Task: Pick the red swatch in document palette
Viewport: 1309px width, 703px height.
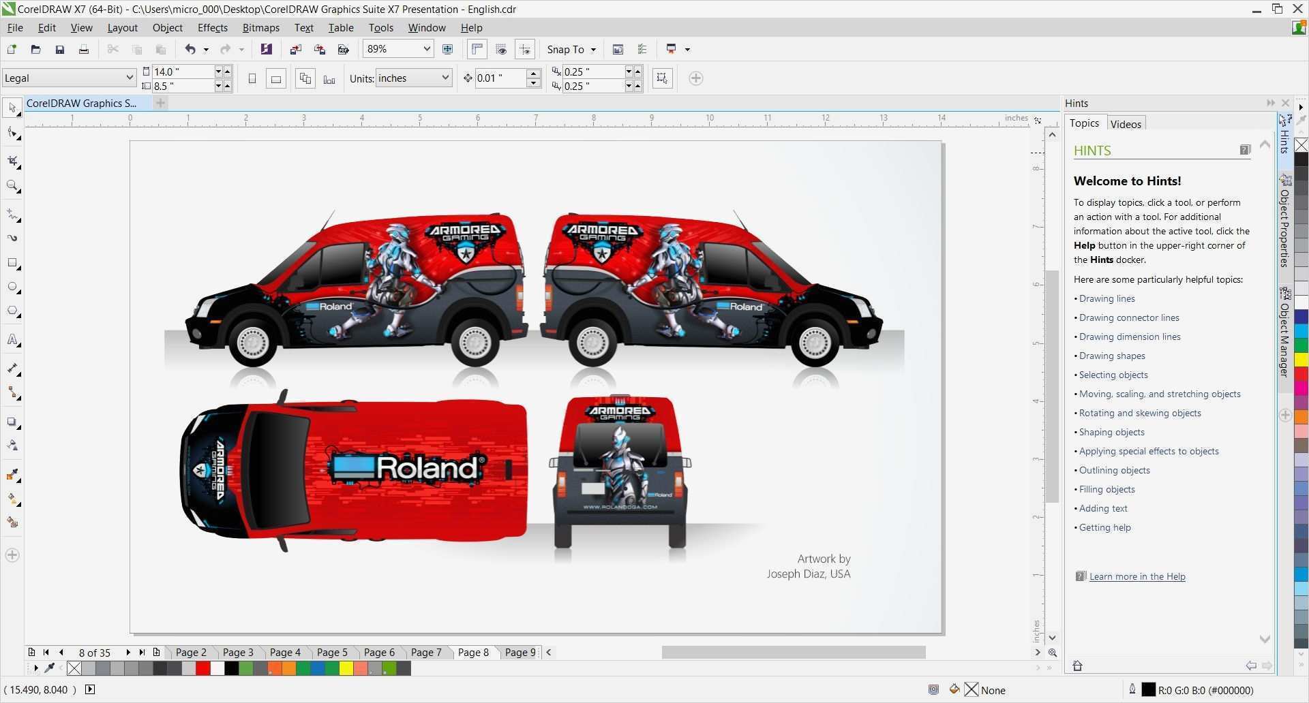Action: pyautogui.click(x=202, y=669)
